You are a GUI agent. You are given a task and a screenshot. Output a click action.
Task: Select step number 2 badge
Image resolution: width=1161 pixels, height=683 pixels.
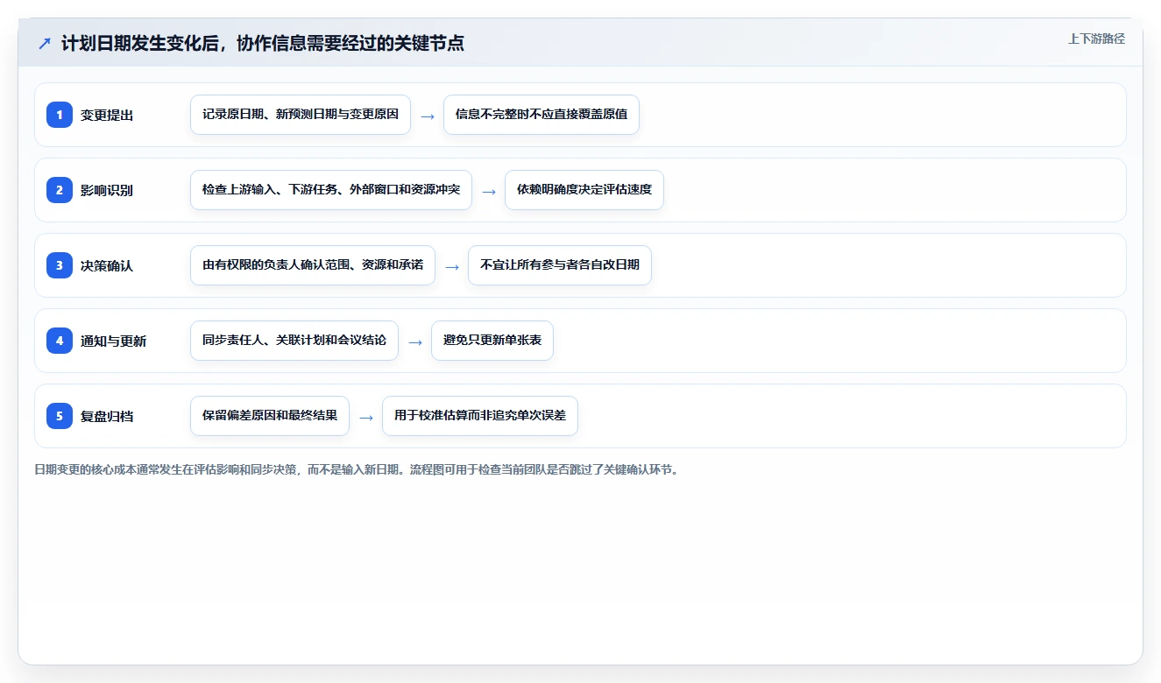pyautogui.click(x=60, y=190)
